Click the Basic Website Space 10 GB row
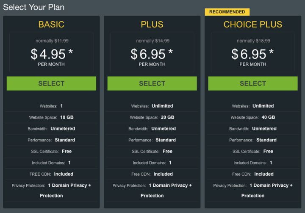Viewport: 305px width, 213px height. click(51, 117)
